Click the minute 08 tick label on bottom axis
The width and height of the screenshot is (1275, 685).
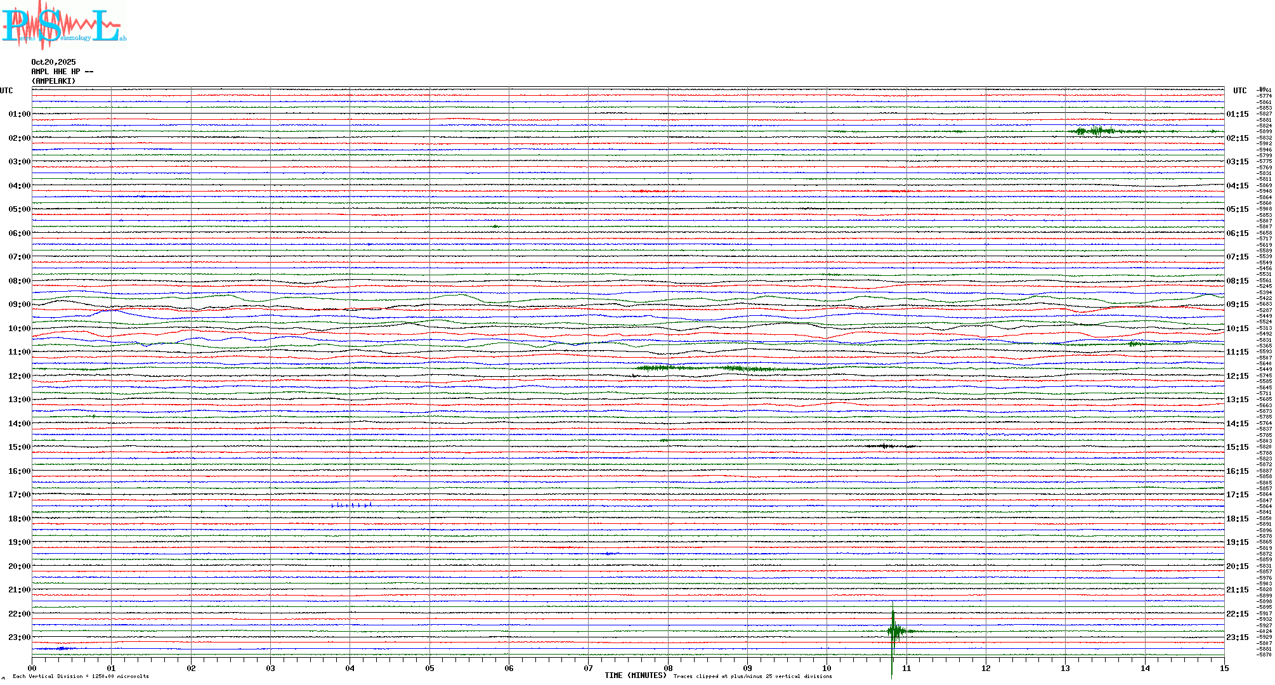click(x=668, y=669)
